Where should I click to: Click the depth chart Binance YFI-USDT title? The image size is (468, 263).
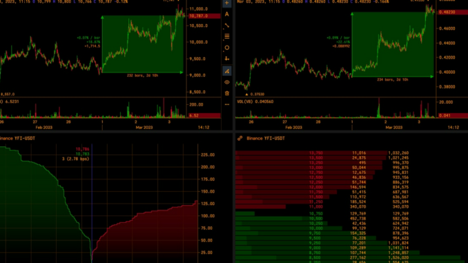pyautogui.click(x=17, y=138)
